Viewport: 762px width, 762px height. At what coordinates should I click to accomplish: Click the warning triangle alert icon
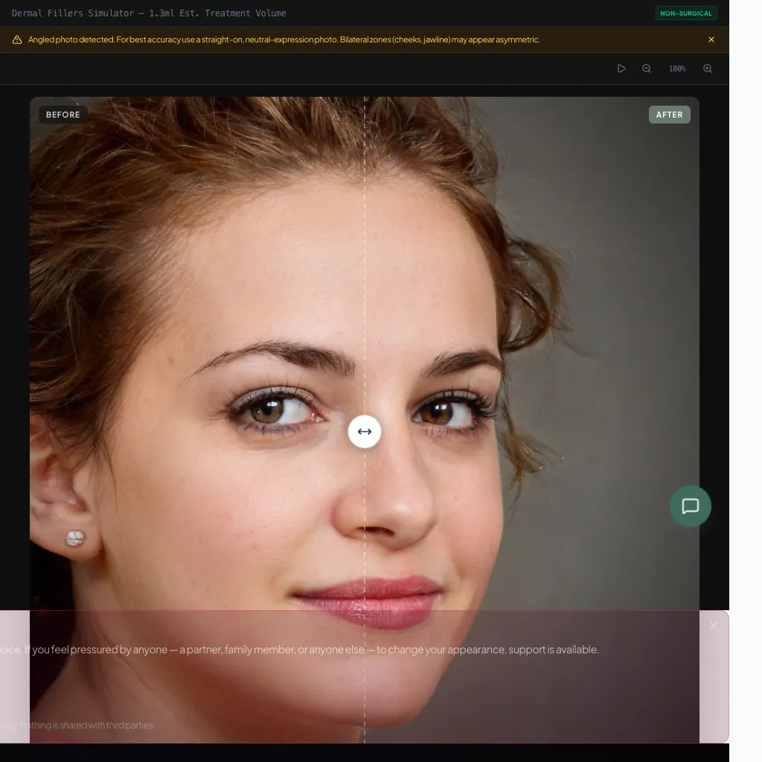[18, 39]
